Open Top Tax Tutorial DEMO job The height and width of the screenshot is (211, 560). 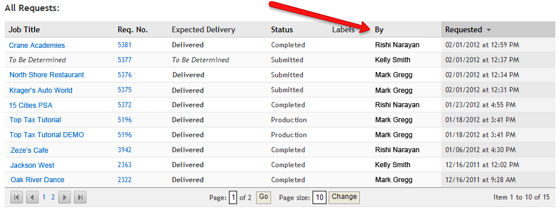coord(47,135)
